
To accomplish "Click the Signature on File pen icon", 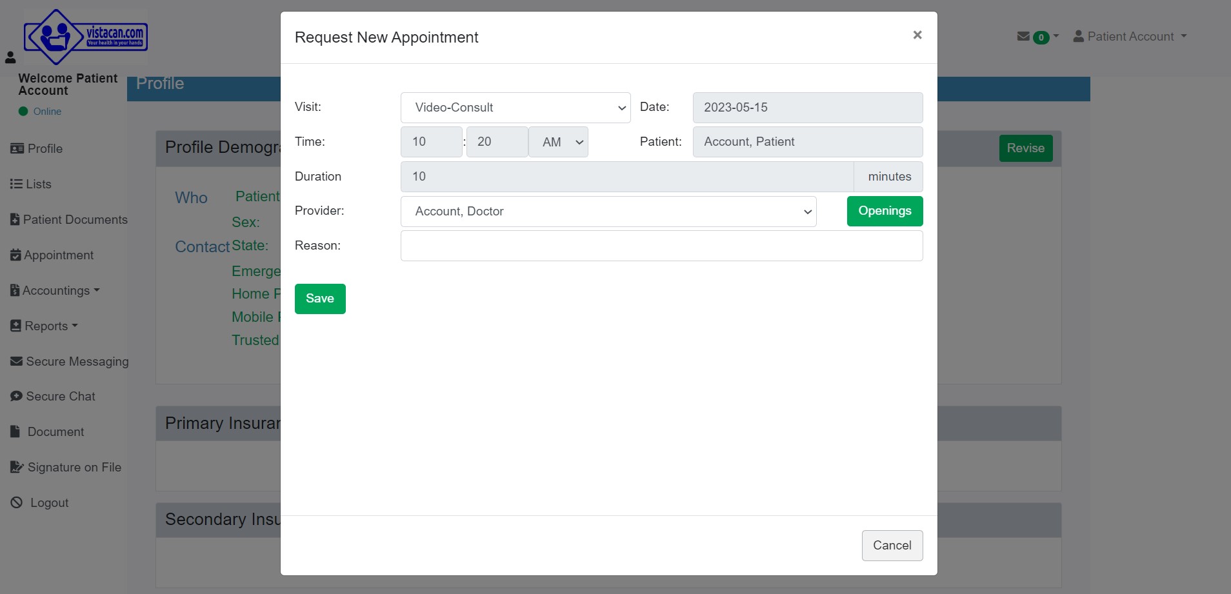I will (17, 467).
